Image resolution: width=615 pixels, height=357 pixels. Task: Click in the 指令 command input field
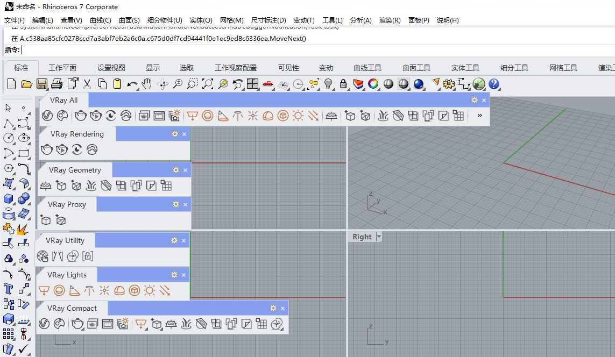(317, 50)
